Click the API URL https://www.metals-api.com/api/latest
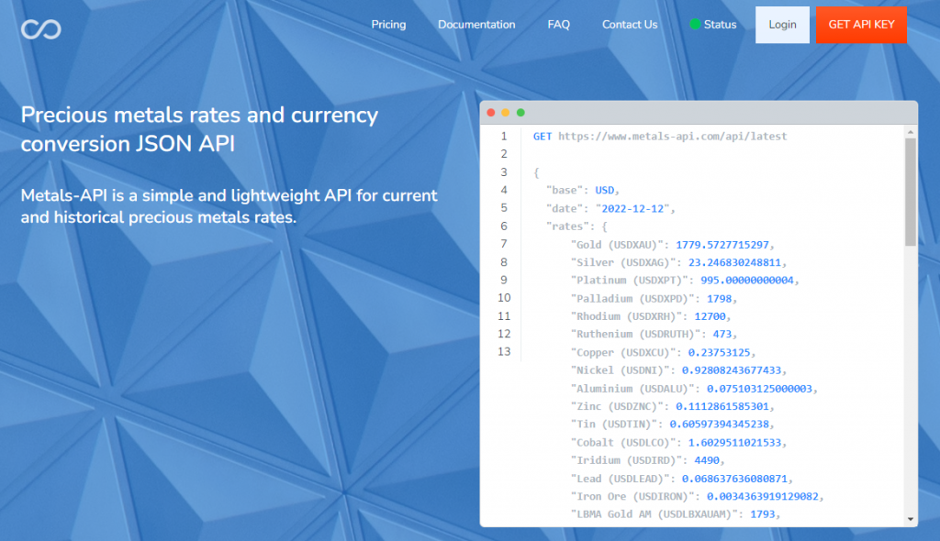940x541 pixels. 673,137
